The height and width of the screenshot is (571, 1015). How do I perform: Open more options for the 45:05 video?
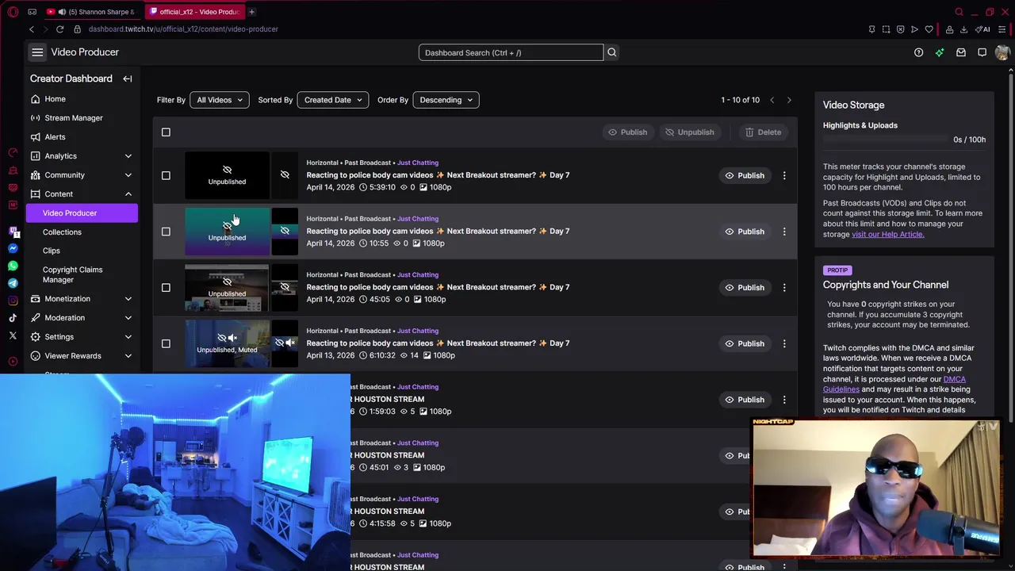click(784, 287)
